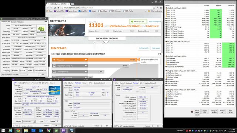
Task: Toggle the CUDA checkbox in GPU-Z
Action: click(x=20, y=71)
